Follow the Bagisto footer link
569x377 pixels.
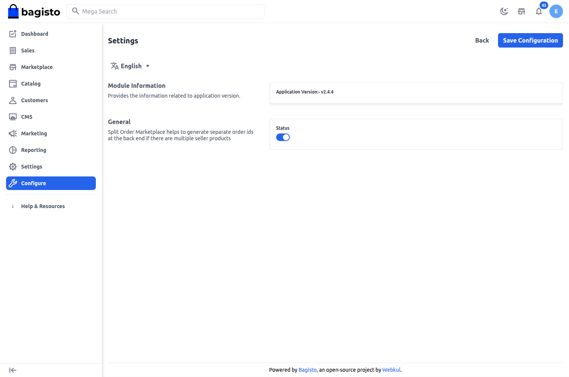(x=308, y=370)
